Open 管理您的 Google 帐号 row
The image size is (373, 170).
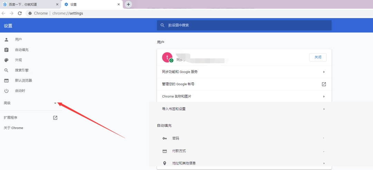click(244, 84)
